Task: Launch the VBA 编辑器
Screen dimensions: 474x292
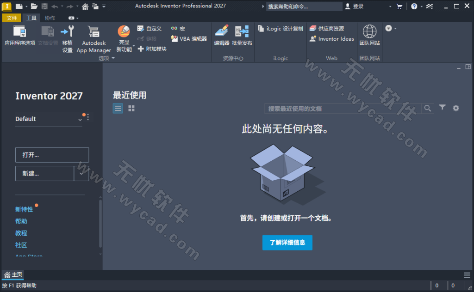Action: pos(189,40)
